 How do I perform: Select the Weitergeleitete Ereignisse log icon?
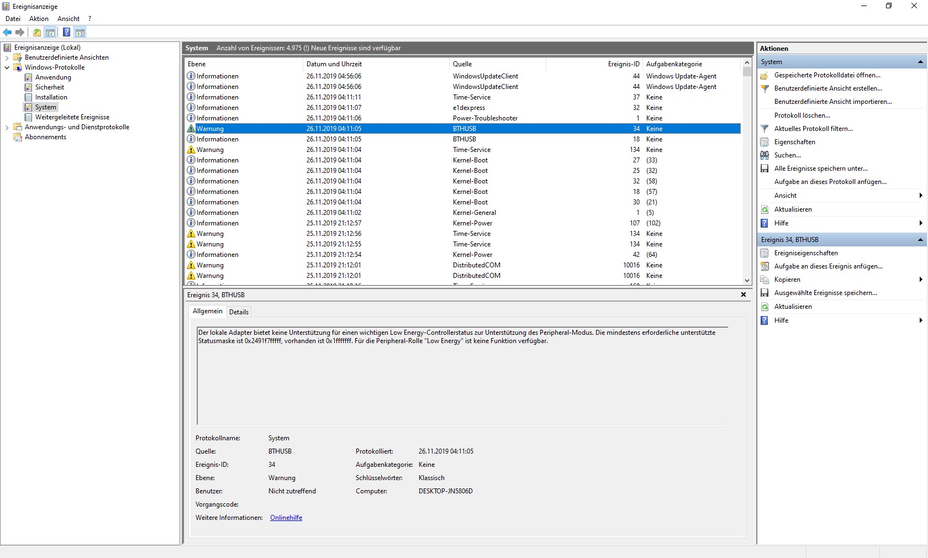(x=28, y=117)
